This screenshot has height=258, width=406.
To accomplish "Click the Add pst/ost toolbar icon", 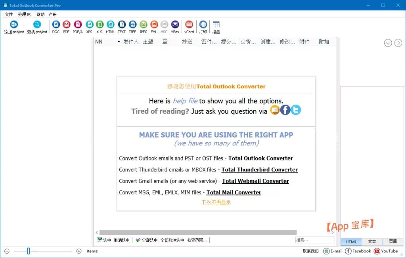I will click(14, 25).
